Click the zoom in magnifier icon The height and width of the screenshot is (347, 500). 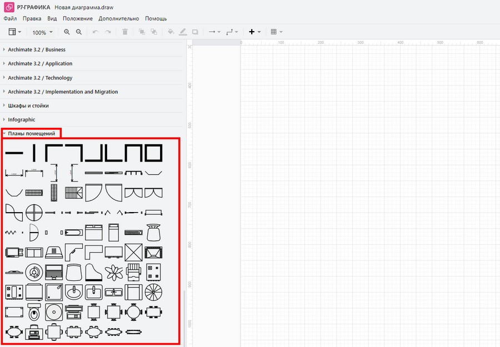tap(67, 32)
